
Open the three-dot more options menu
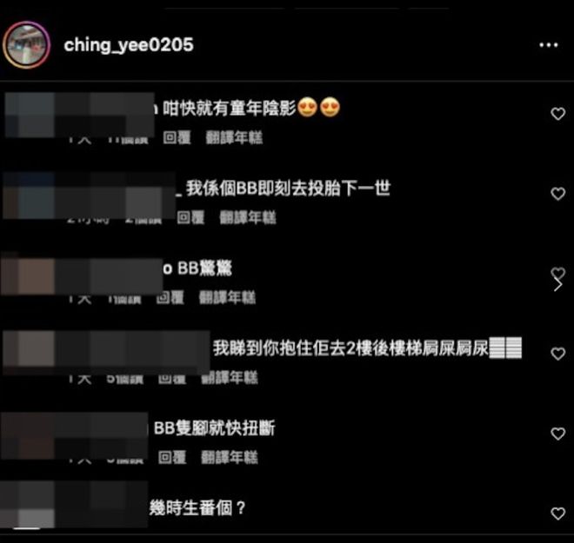point(549,45)
